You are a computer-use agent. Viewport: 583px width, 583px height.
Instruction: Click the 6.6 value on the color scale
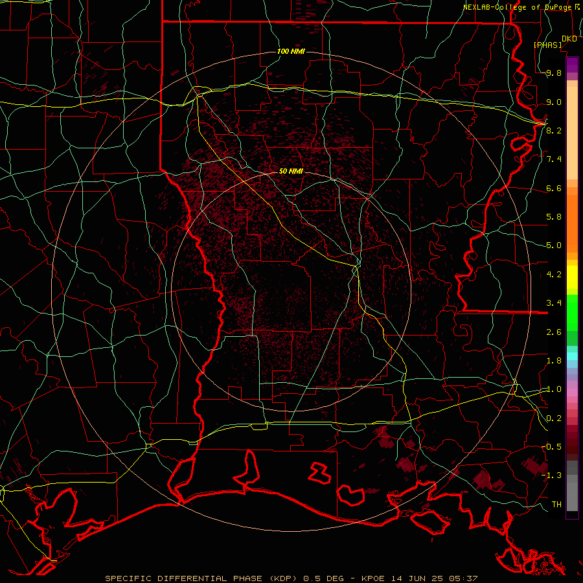554,188
